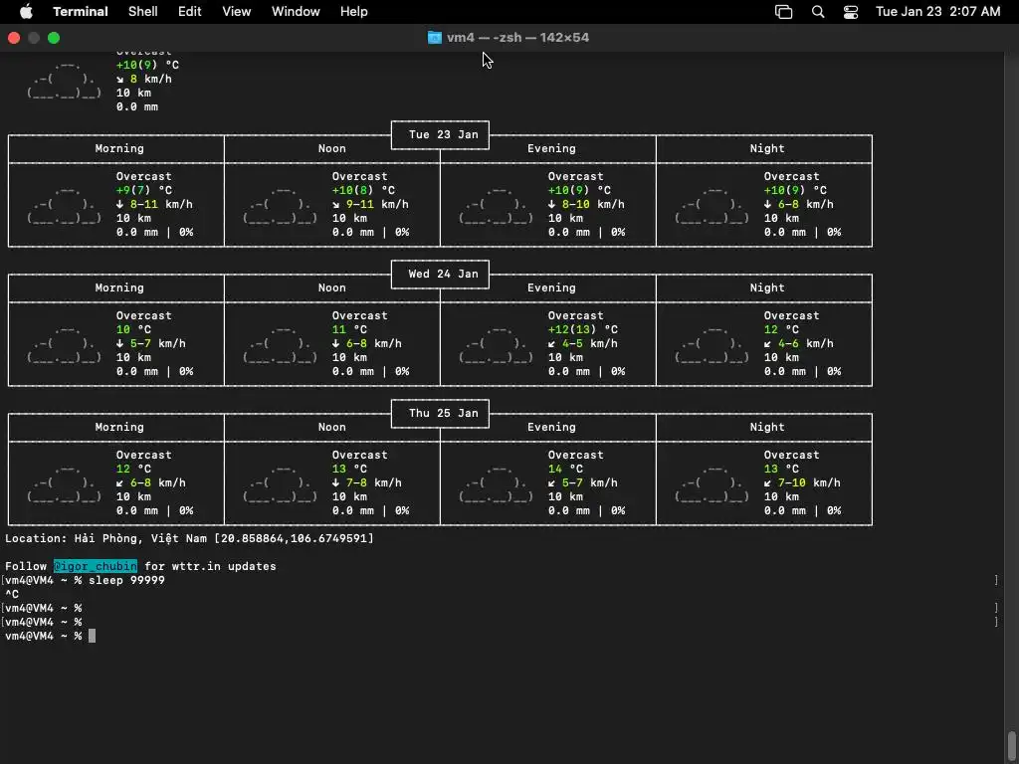Open the View menu
The image size is (1019, 764).
click(237, 12)
